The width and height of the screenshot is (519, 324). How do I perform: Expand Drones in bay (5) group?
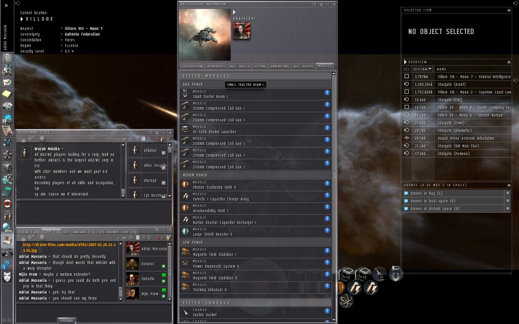[508, 193]
